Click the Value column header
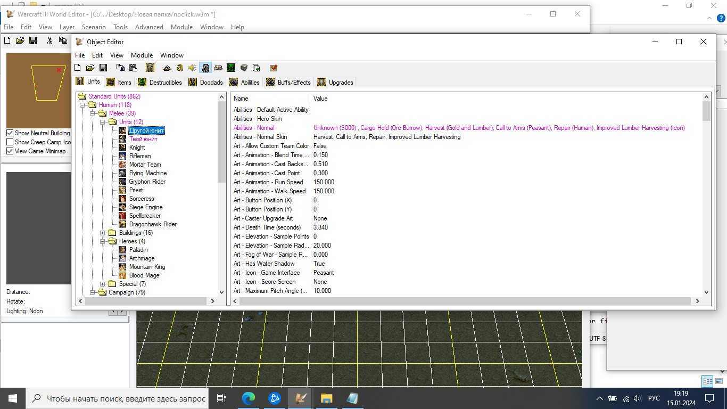 (506, 99)
